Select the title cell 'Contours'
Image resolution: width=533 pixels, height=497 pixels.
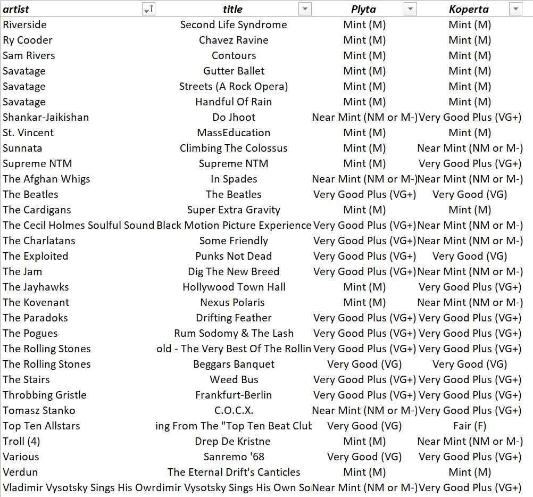[234, 55]
